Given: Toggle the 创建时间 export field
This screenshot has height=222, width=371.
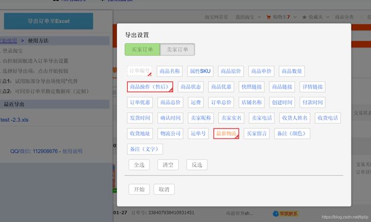Looking at the screenshot, I should tap(282, 102).
